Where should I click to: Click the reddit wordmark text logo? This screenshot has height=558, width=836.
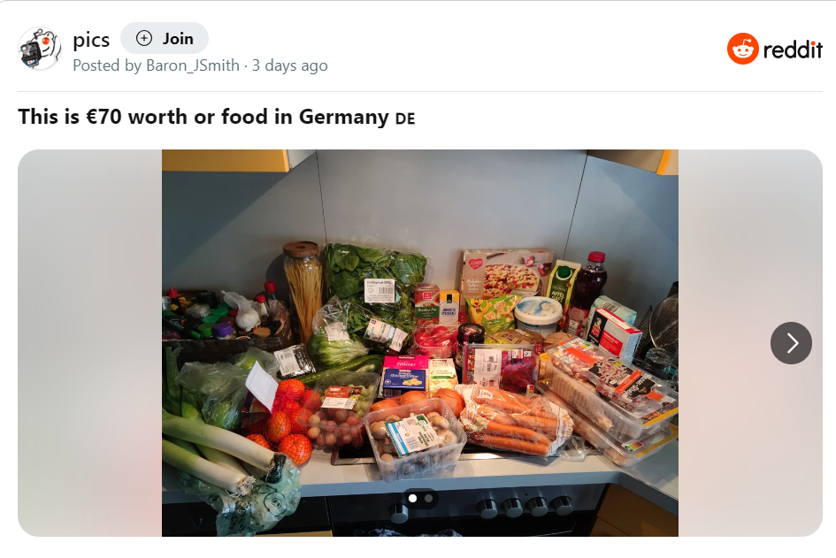pos(793,50)
